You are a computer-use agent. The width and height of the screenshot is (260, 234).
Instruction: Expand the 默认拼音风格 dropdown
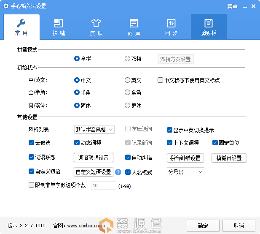click(x=94, y=130)
